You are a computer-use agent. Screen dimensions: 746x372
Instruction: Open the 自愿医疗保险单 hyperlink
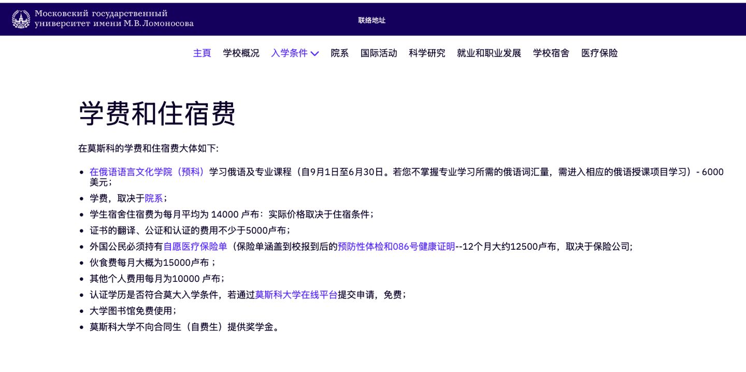click(x=195, y=247)
